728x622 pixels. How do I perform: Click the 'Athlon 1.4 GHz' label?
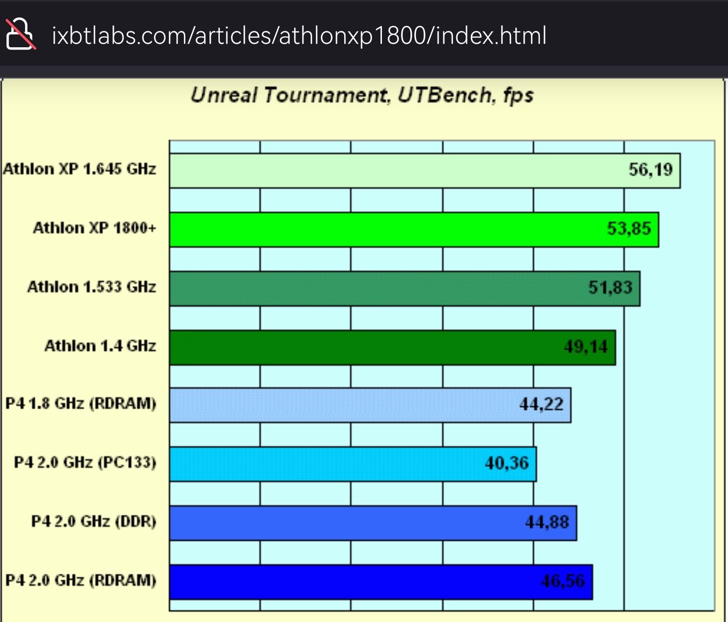100,346
